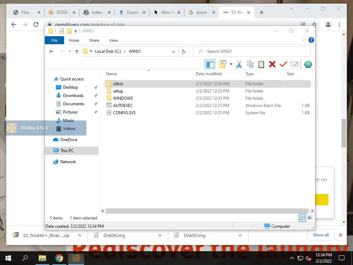Expand the address bar history dropdown
The width and height of the screenshot is (353, 265).
coord(173,52)
